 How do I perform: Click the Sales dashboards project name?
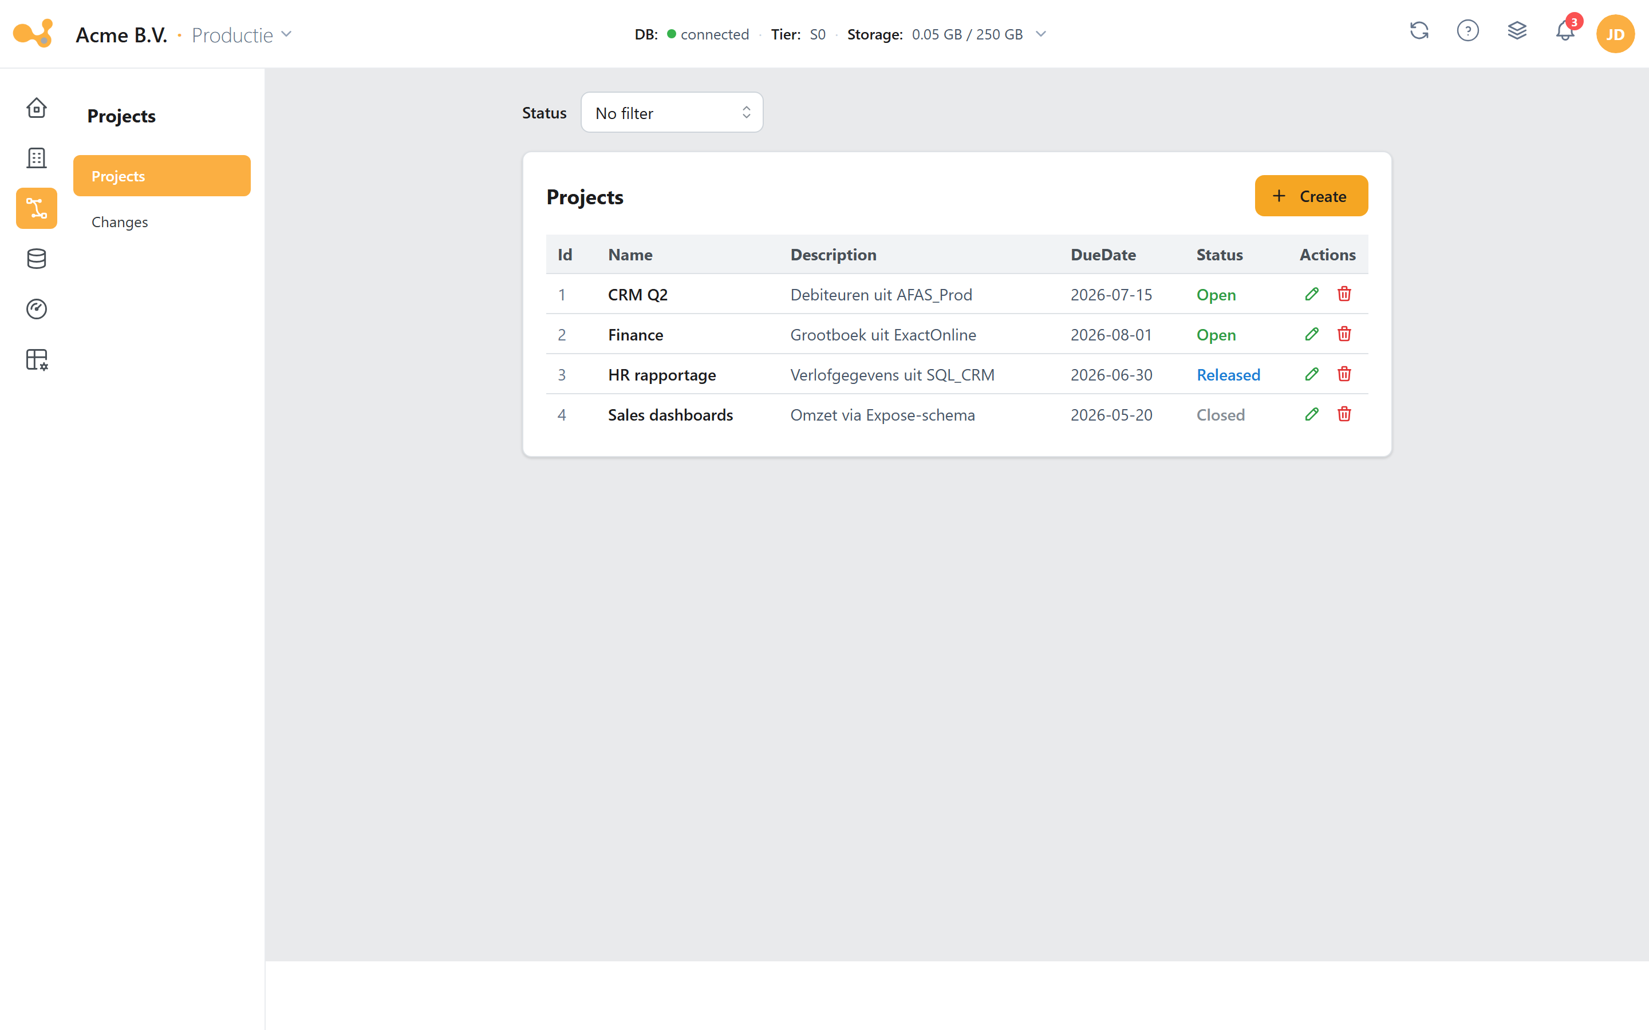[670, 415]
